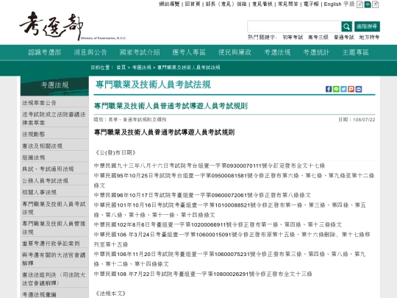Open 消息與公告 menu
The height and width of the screenshot is (298, 397).
[x=90, y=52]
